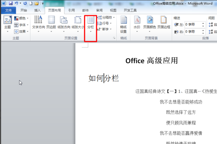This screenshot has height=144, width=217.
Task: Click the 主题 themes button
Action: click(8, 24)
